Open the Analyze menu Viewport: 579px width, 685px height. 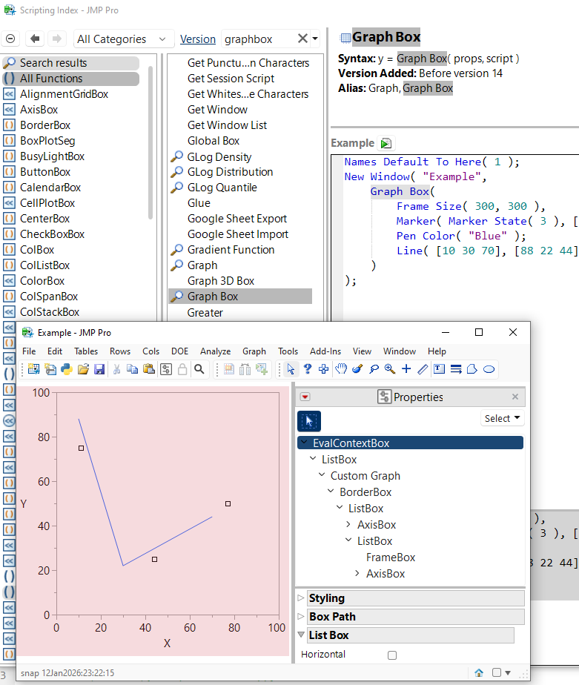215,351
